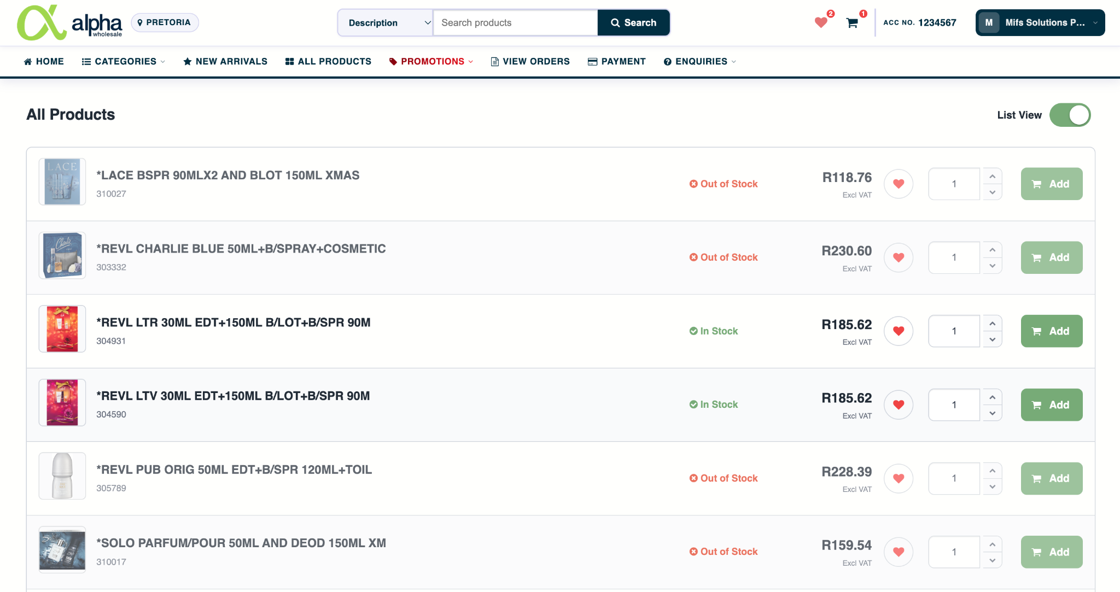The width and height of the screenshot is (1120, 592).
Task: Toggle heart for REVL LTV 30ML product
Action: pos(899,405)
